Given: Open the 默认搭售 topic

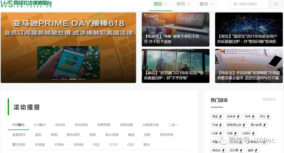Looking at the screenshot, I should [112, 135].
